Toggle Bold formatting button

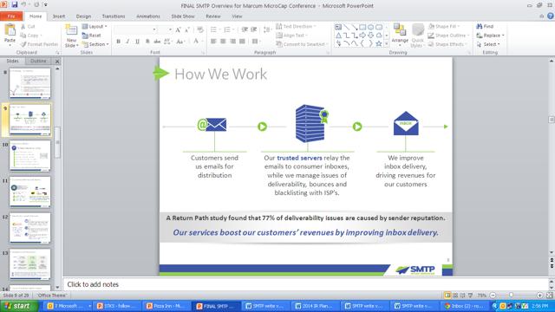(118, 42)
